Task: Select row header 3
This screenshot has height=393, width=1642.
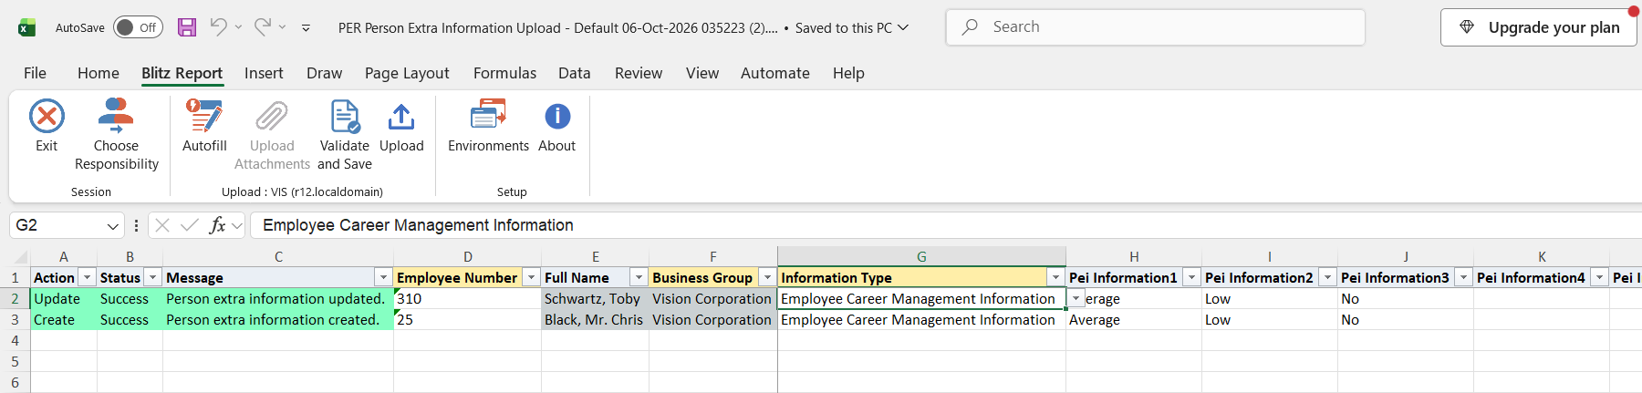Action: [15, 320]
